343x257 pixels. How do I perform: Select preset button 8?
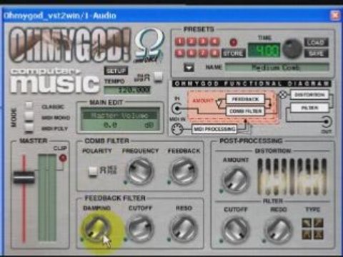click(x=214, y=53)
